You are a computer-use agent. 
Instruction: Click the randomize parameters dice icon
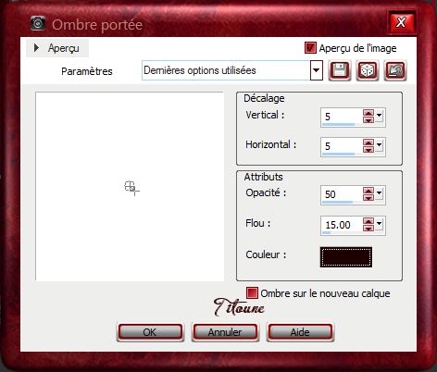click(368, 70)
